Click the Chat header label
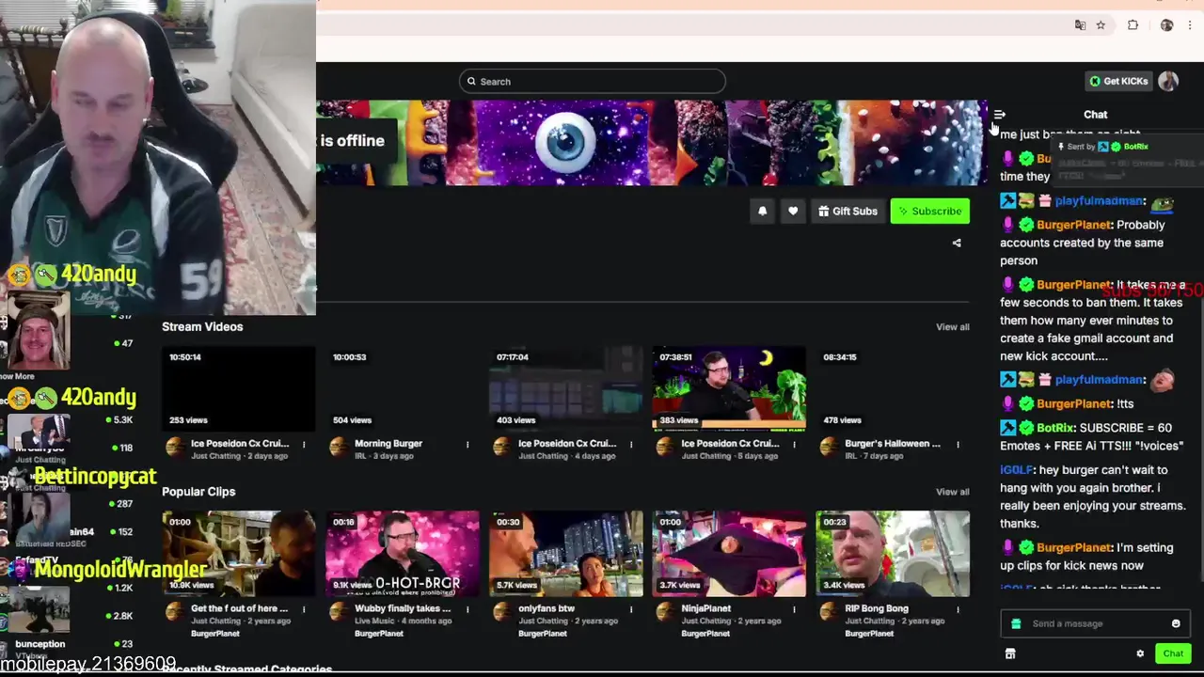Viewport: 1204px width, 677px height. pyautogui.click(x=1095, y=115)
